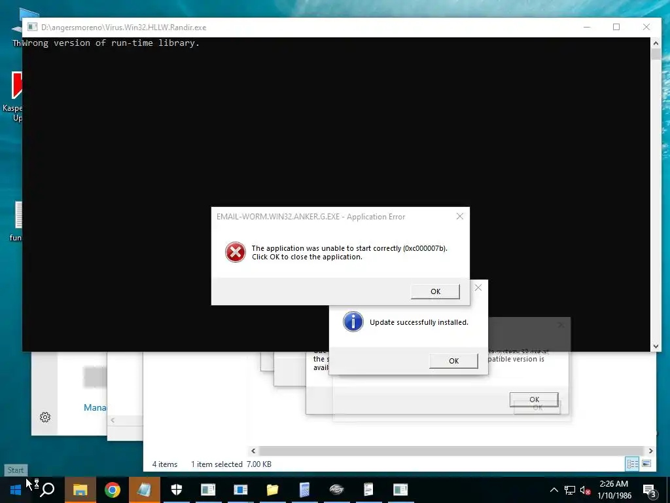Click console vertical scrollbar down arrow
Image resolution: width=670 pixels, height=503 pixels.
click(656, 347)
